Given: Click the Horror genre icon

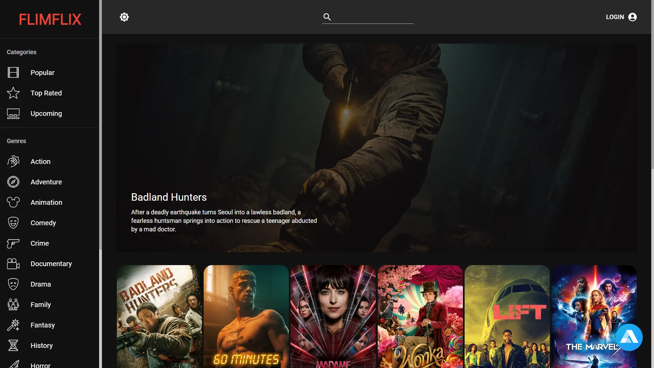Looking at the screenshot, I should point(13,364).
